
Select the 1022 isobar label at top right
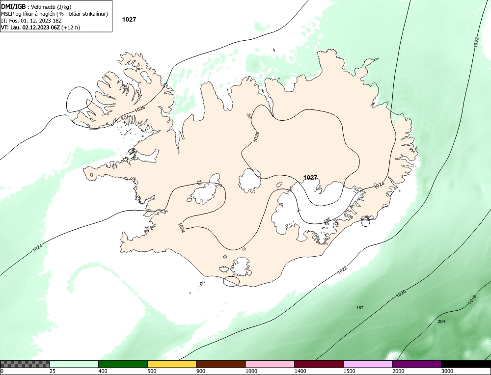(x=476, y=42)
